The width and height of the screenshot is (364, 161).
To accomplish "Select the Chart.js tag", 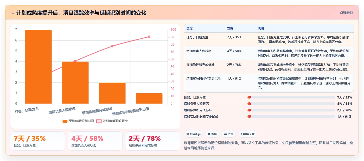I will pos(193,134).
